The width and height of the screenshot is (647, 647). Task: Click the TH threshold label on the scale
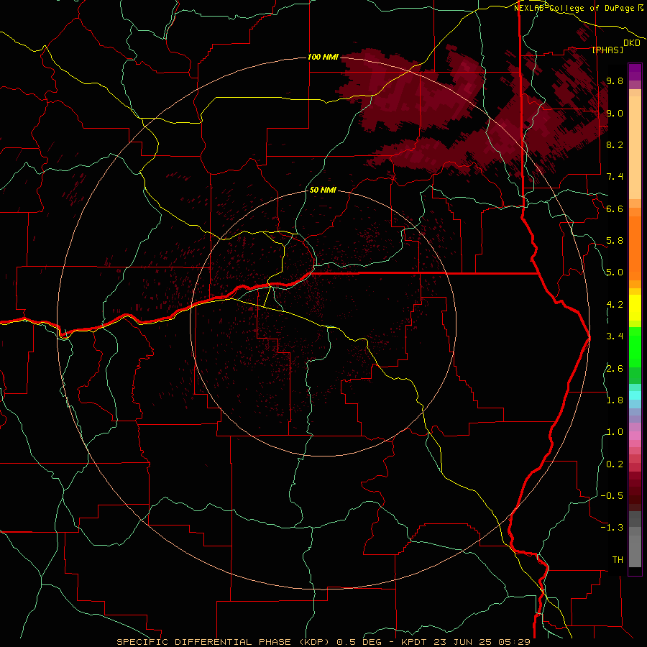[618, 560]
